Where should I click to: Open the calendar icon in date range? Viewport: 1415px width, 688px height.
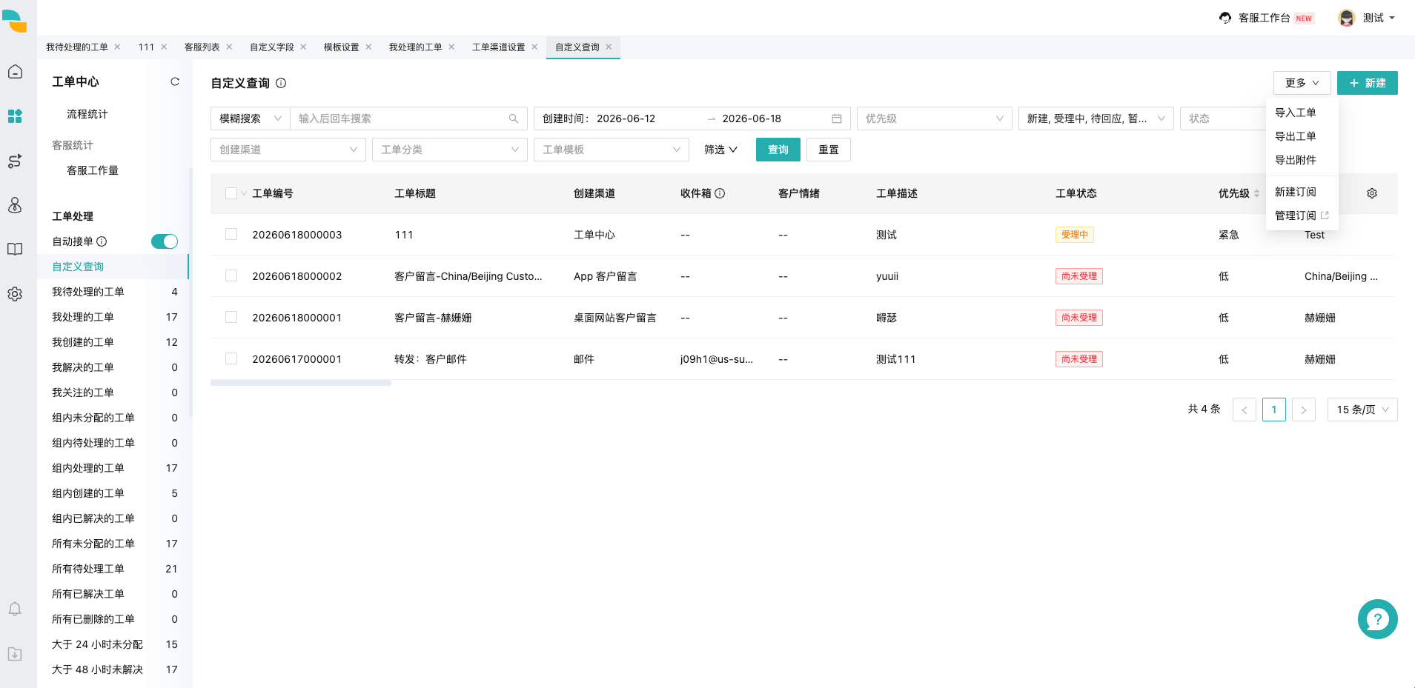click(x=837, y=118)
